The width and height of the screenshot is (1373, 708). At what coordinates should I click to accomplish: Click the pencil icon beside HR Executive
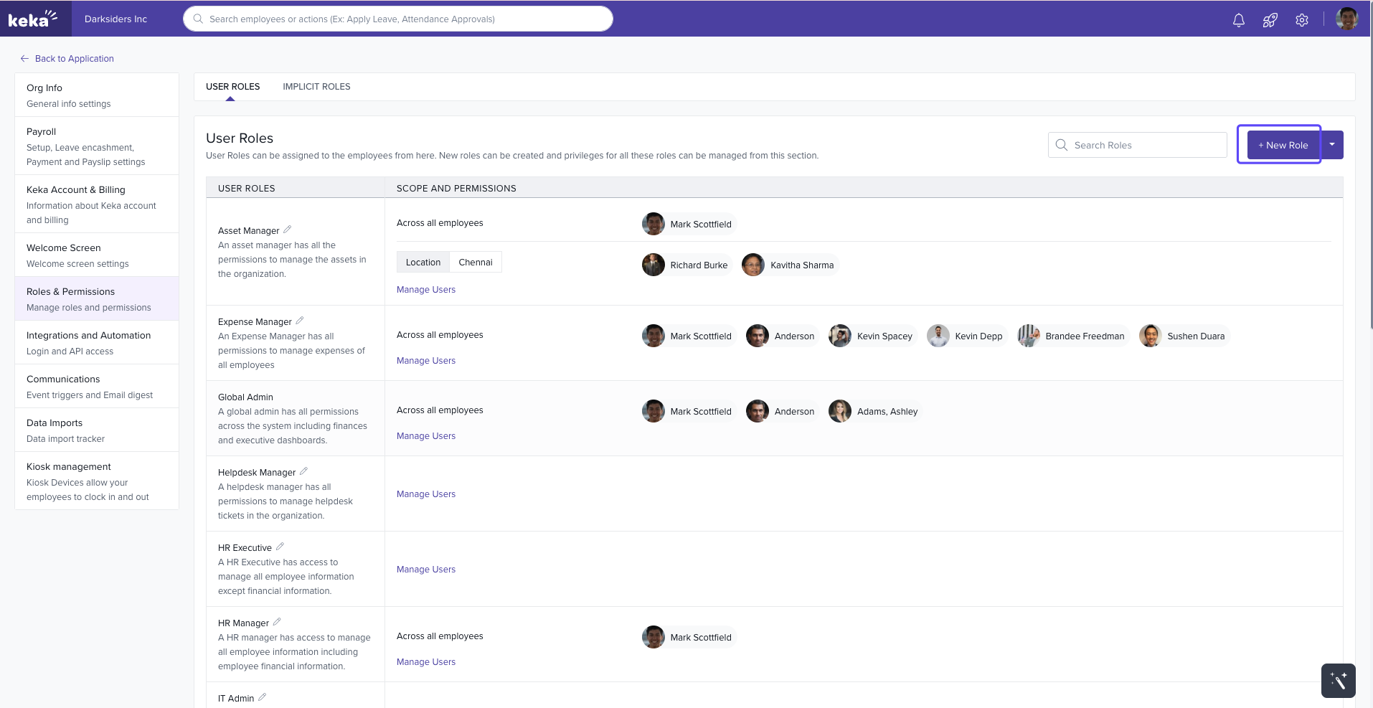point(280,547)
